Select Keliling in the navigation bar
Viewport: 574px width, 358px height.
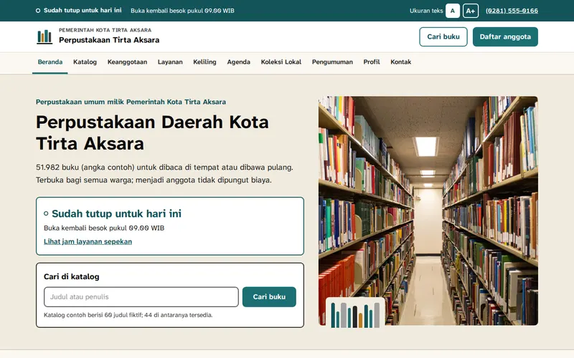(204, 62)
